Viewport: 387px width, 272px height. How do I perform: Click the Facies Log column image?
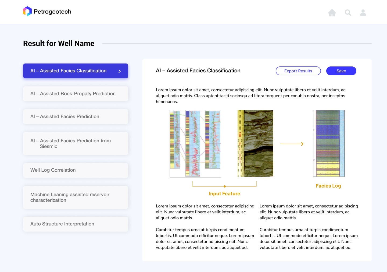[x=328, y=143]
